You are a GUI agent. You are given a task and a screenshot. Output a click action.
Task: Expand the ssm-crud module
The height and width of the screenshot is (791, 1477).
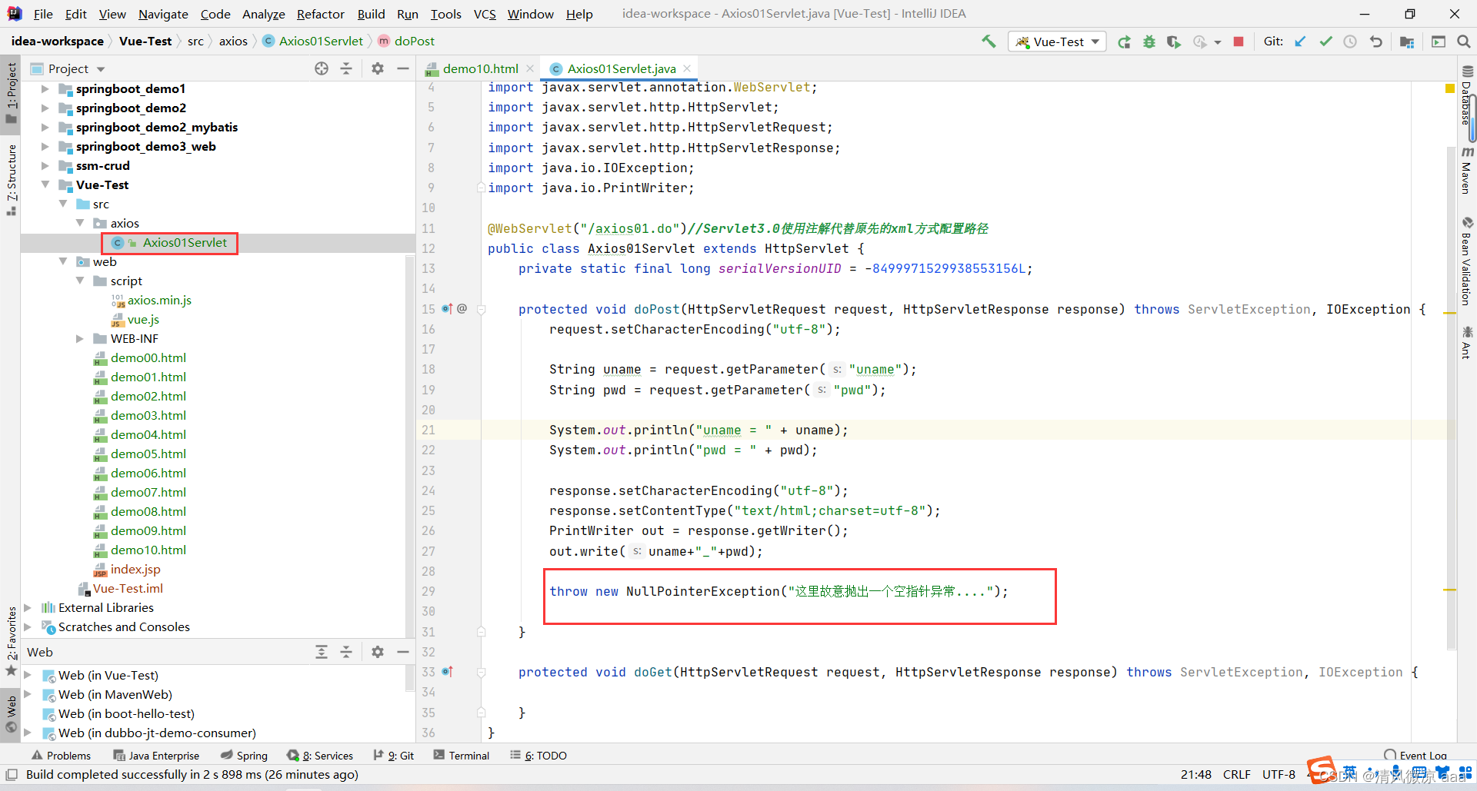[x=45, y=166]
